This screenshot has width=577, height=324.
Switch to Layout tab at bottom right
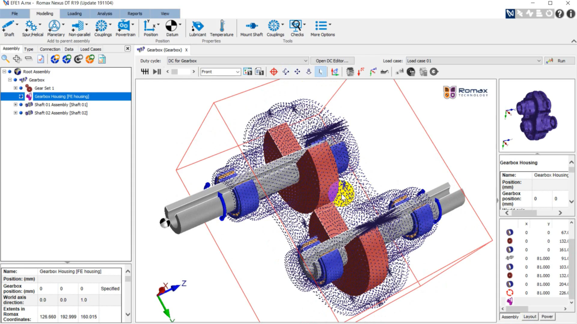[529, 317]
